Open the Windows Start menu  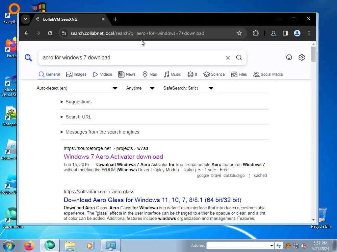(x=9, y=245)
